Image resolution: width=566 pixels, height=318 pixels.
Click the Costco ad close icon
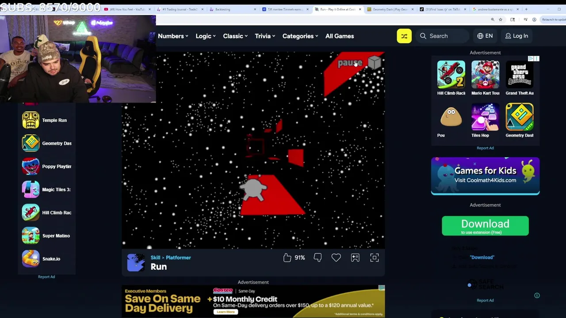382,288
